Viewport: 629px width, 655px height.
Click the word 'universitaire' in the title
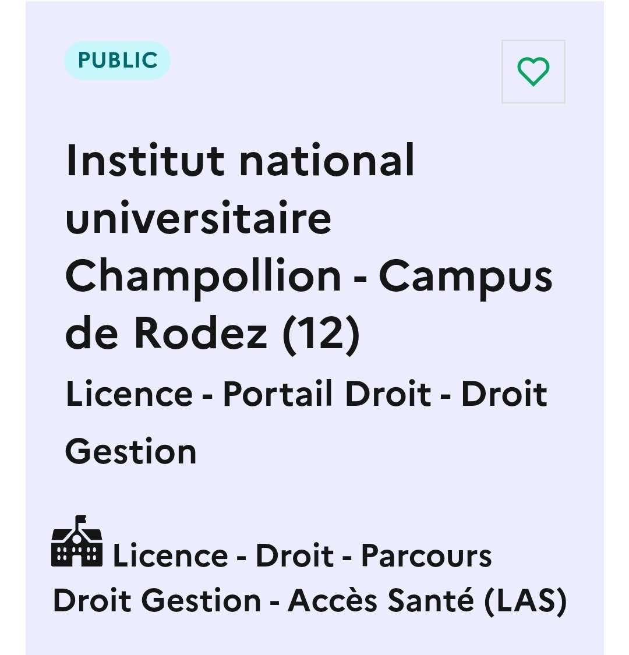[x=199, y=218]
